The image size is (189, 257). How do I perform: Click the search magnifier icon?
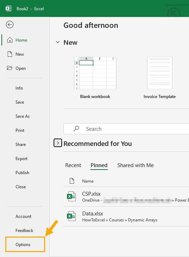tap(76, 129)
